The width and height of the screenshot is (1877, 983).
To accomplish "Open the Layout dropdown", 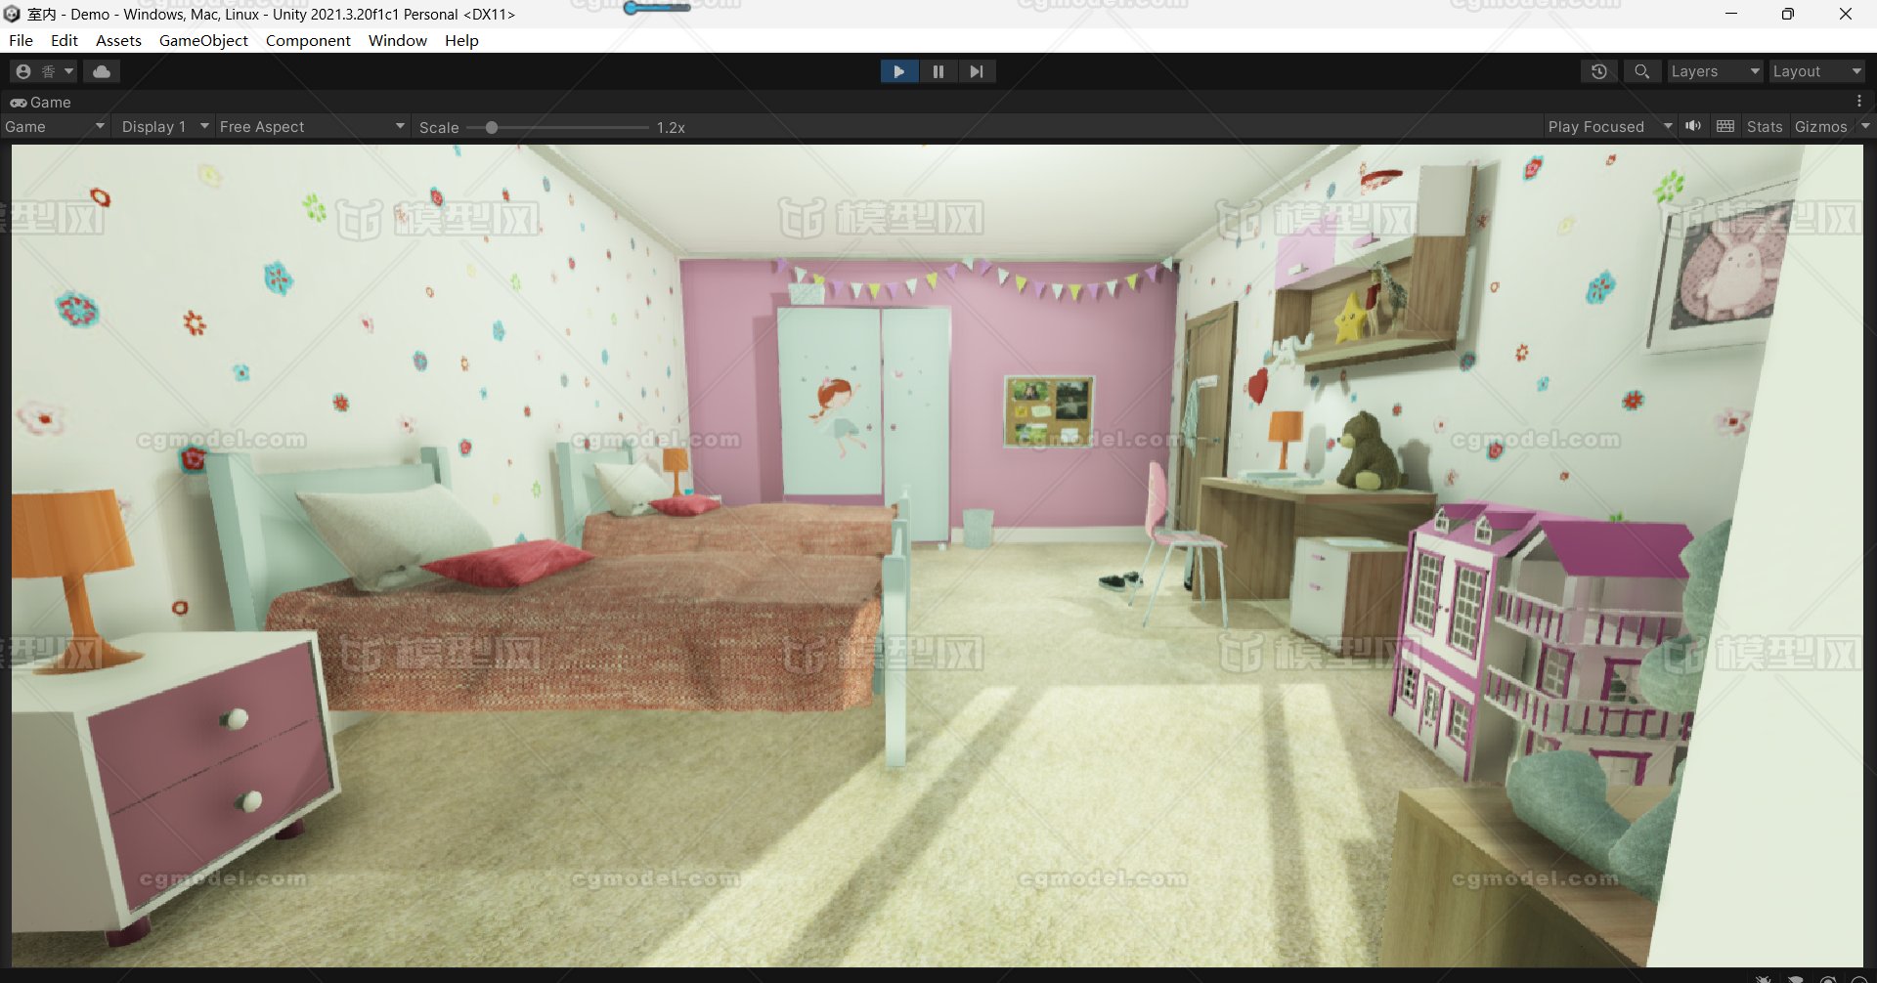I will point(1816,71).
